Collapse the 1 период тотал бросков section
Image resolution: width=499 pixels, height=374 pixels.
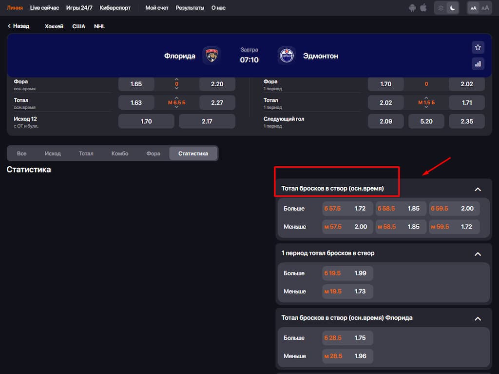tap(478, 254)
